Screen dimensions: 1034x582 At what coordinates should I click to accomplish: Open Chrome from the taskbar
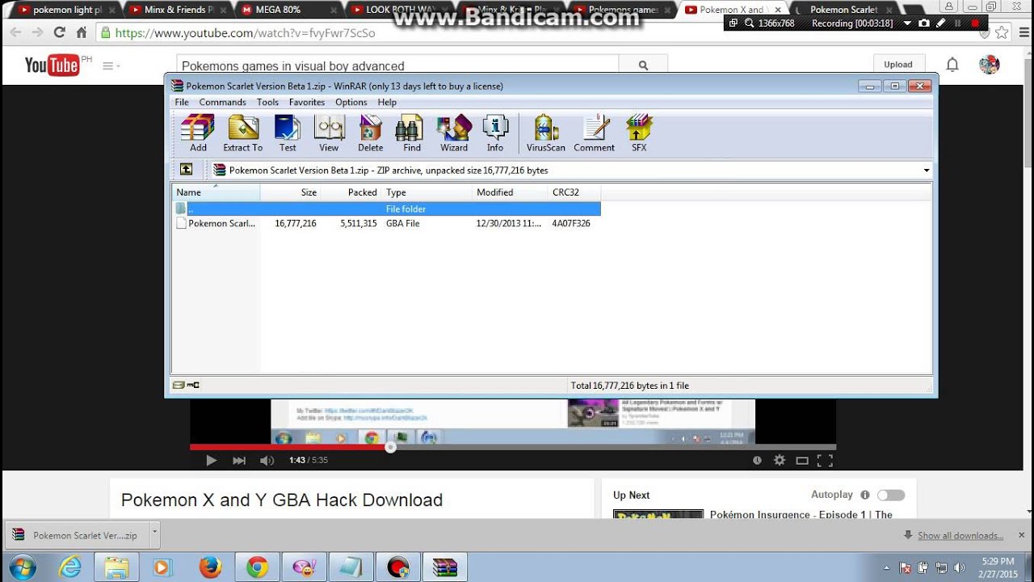coord(257,567)
